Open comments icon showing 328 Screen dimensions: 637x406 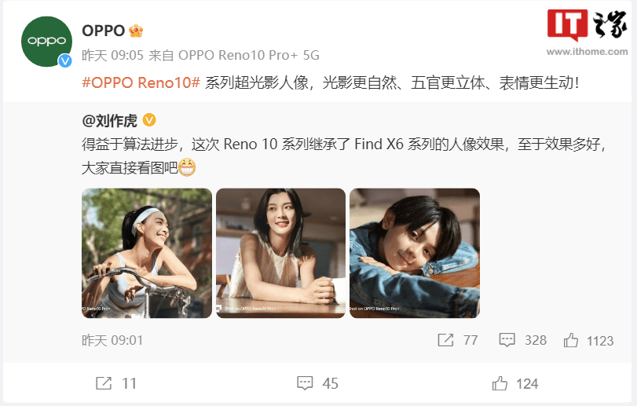point(507,340)
